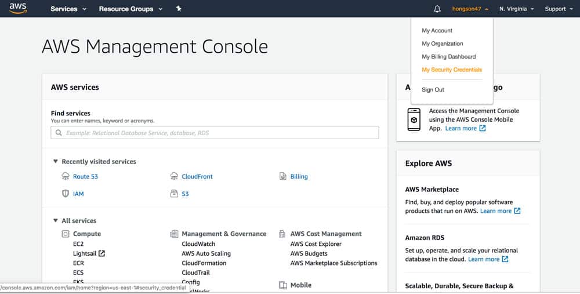
Task: Select My Security Credentials from account menu
Action: (x=452, y=70)
